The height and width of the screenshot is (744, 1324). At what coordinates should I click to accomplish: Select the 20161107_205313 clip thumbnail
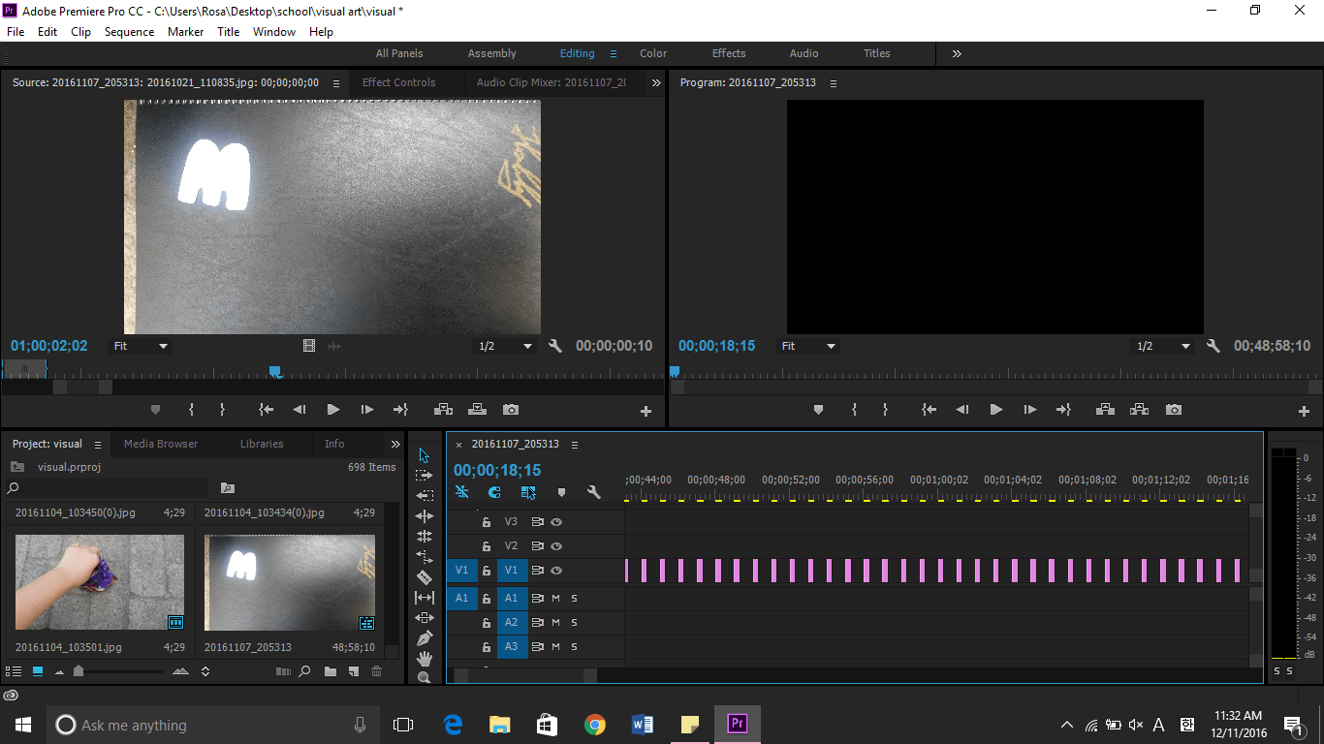point(289,581)
